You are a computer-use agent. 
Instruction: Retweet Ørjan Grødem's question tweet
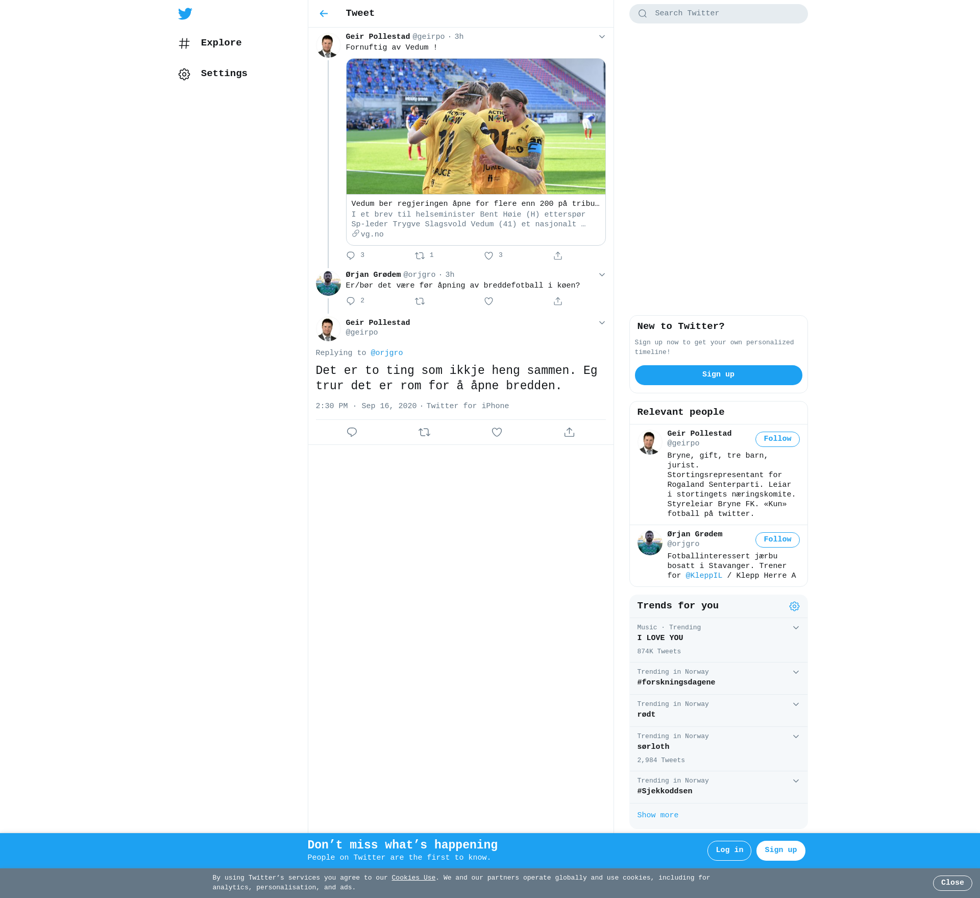click(420, 301)
